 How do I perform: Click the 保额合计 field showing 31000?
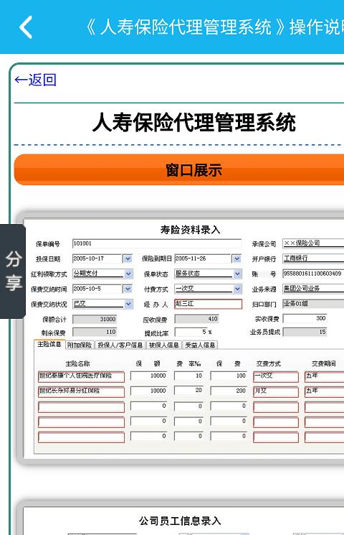tap(95, 320)
